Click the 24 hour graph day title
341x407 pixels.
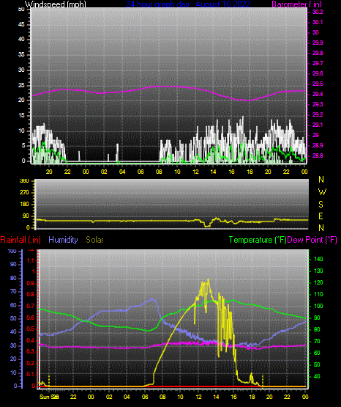point(189,4)
